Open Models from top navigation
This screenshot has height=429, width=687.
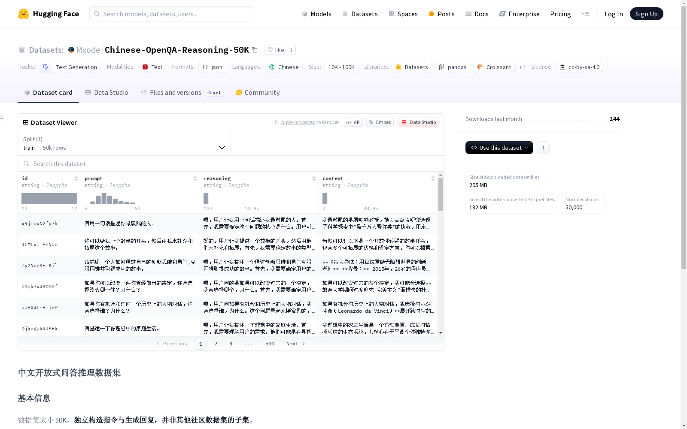click(x=316, y=14)
